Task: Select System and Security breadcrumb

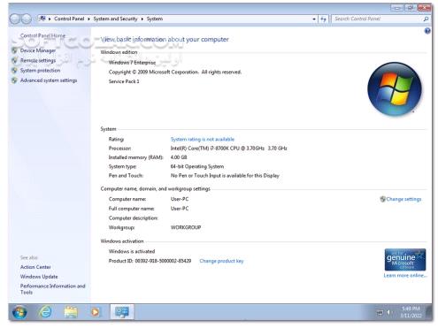Action: pyautogui.click(x=115, y=19)
